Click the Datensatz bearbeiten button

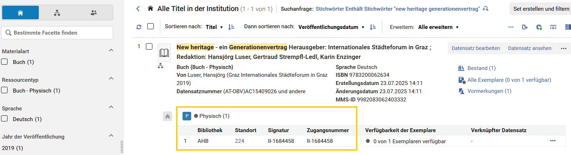pos(476,48)
